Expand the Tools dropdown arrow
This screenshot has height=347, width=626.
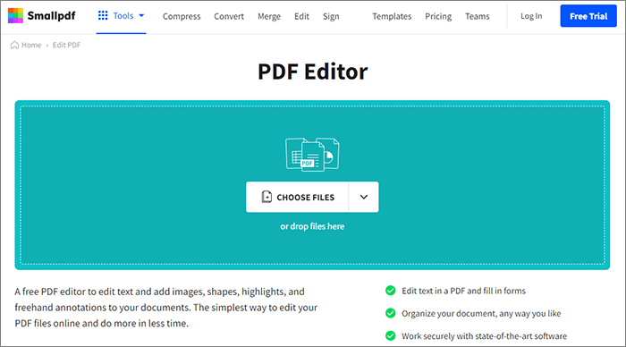click(141, 15)
